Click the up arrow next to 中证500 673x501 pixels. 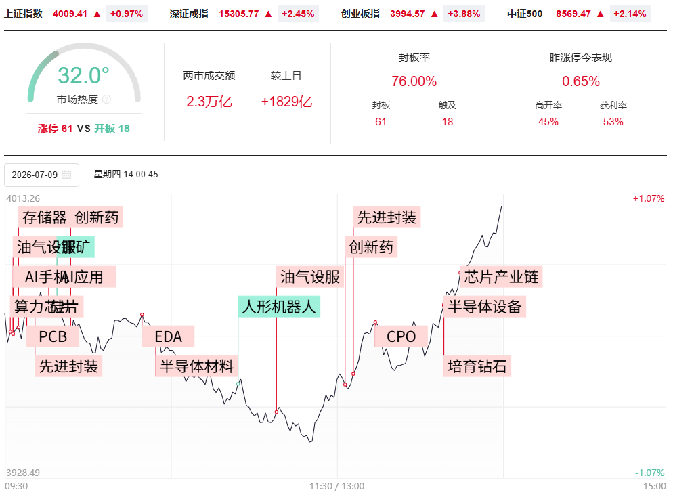600,14
